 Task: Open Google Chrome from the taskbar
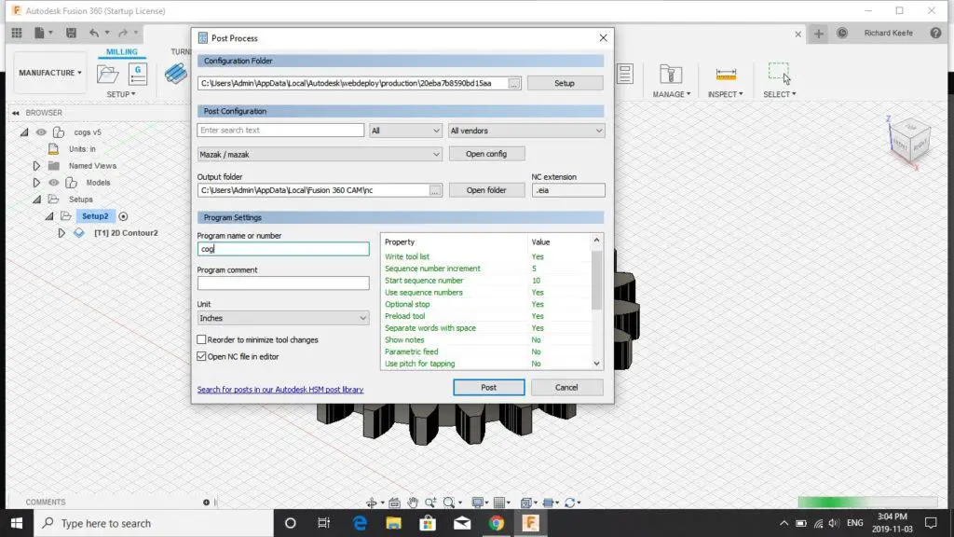point(497,523)
